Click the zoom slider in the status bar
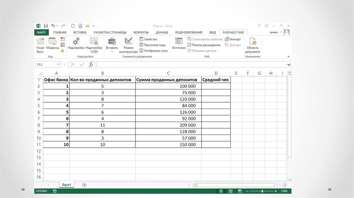Screen dimensions: 354x198 (262, 191)
